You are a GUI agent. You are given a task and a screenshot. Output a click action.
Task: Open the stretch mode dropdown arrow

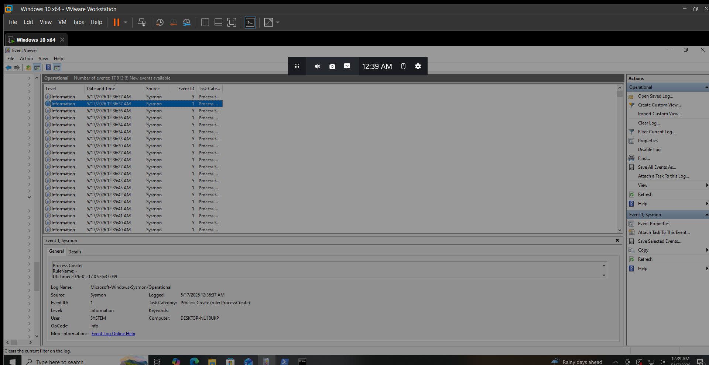(x=278, y=22)
